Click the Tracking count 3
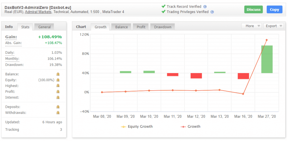 tap(61, 130)
